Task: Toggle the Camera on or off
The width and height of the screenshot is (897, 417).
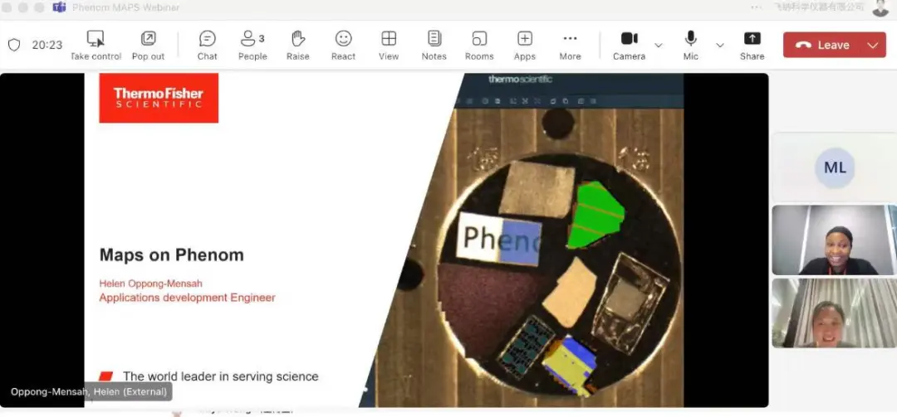Action: pos(629,45)
